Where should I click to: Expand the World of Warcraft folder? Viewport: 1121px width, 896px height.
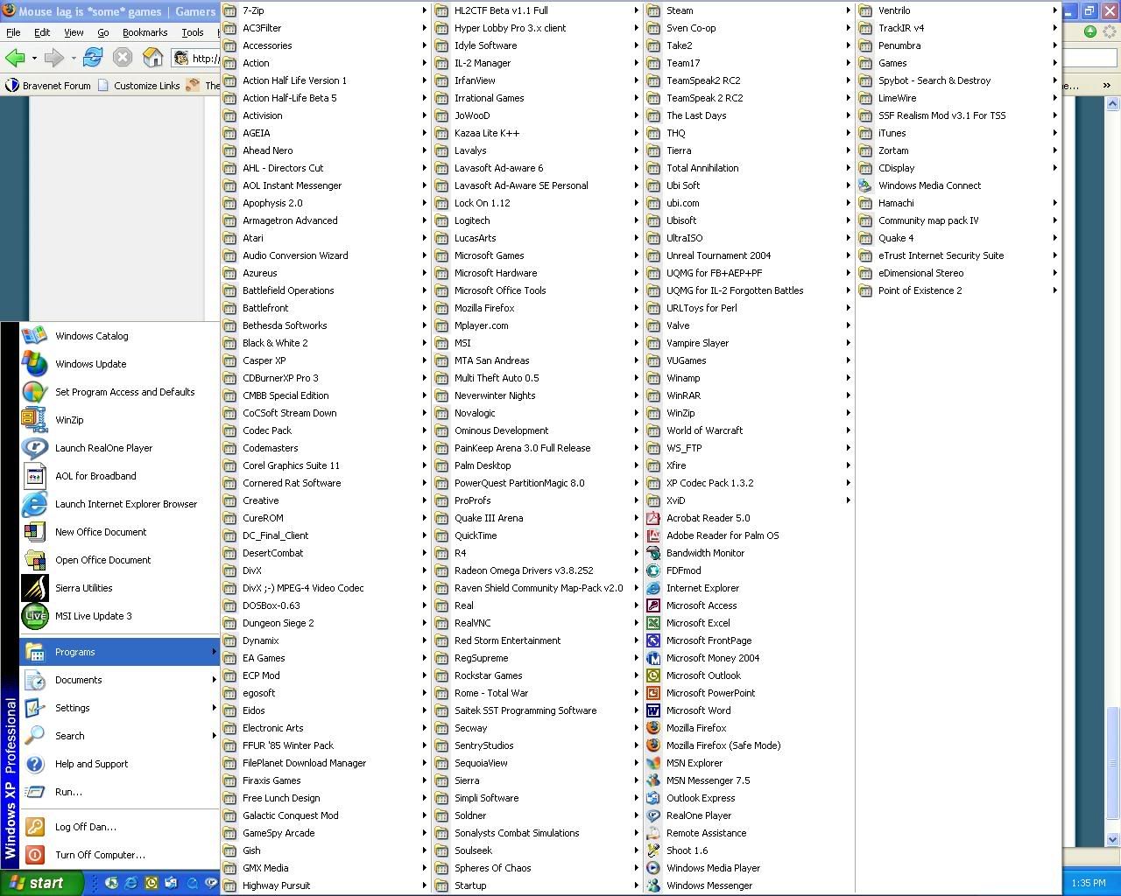tap(749, 430)
